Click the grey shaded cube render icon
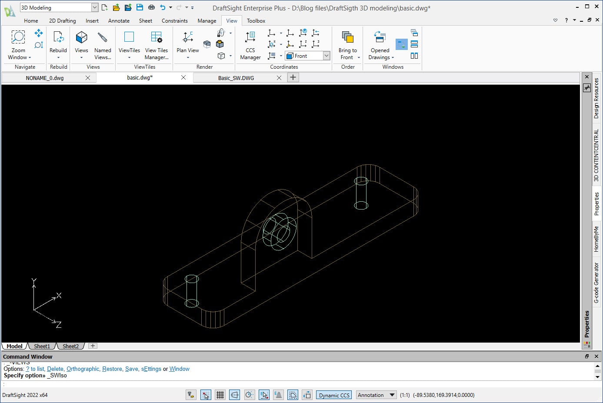 [x=207, y=44]
